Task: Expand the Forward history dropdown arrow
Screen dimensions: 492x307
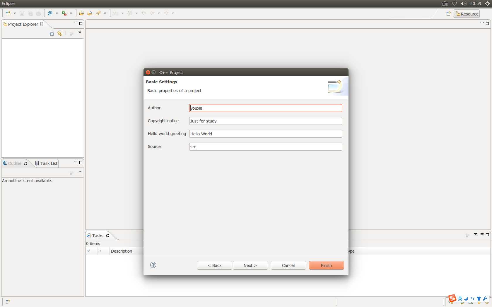Action: 173,13
